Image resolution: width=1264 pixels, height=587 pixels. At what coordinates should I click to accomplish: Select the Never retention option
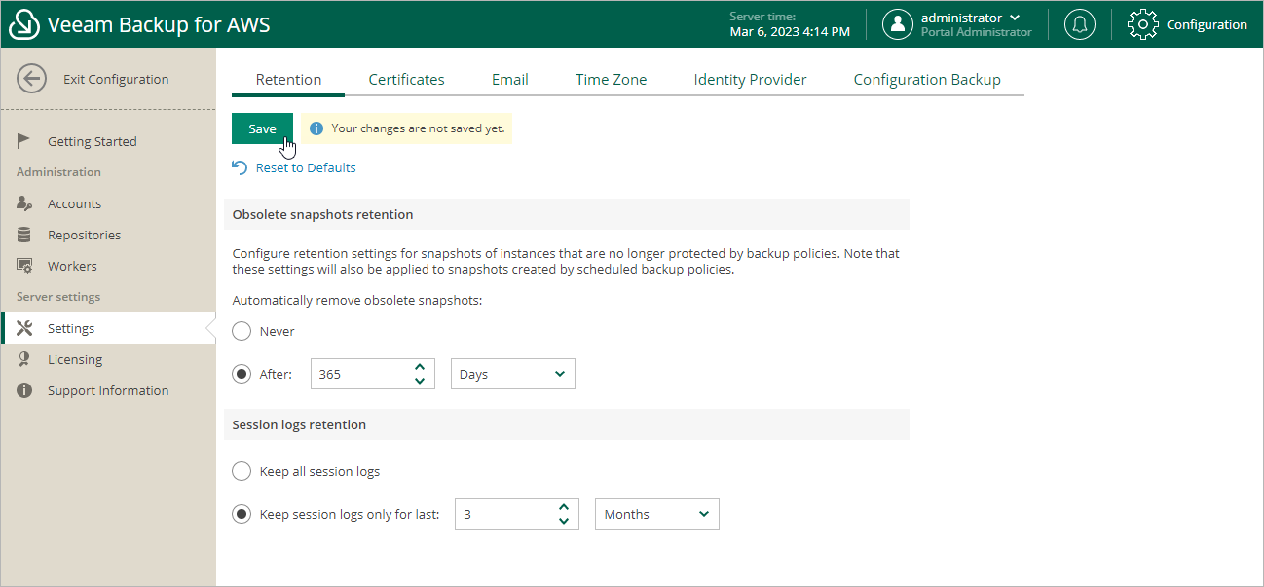point(242,331)
